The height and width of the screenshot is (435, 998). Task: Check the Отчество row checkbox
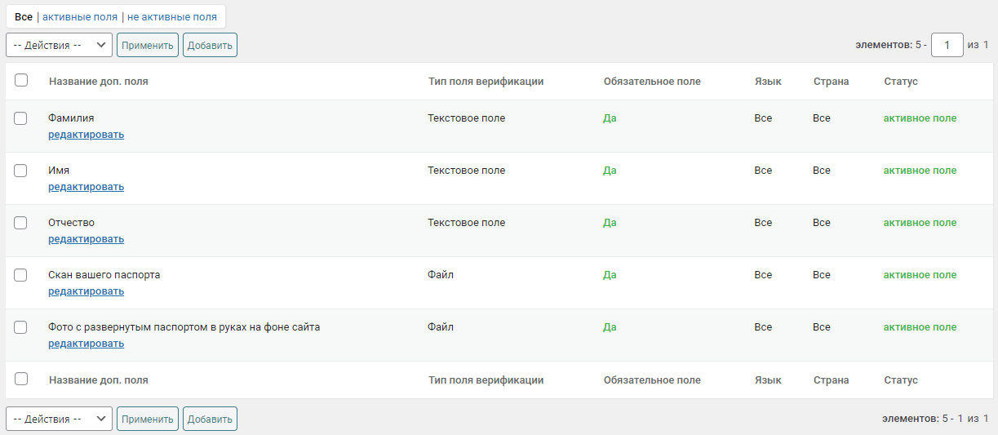(x=21, y=223)
